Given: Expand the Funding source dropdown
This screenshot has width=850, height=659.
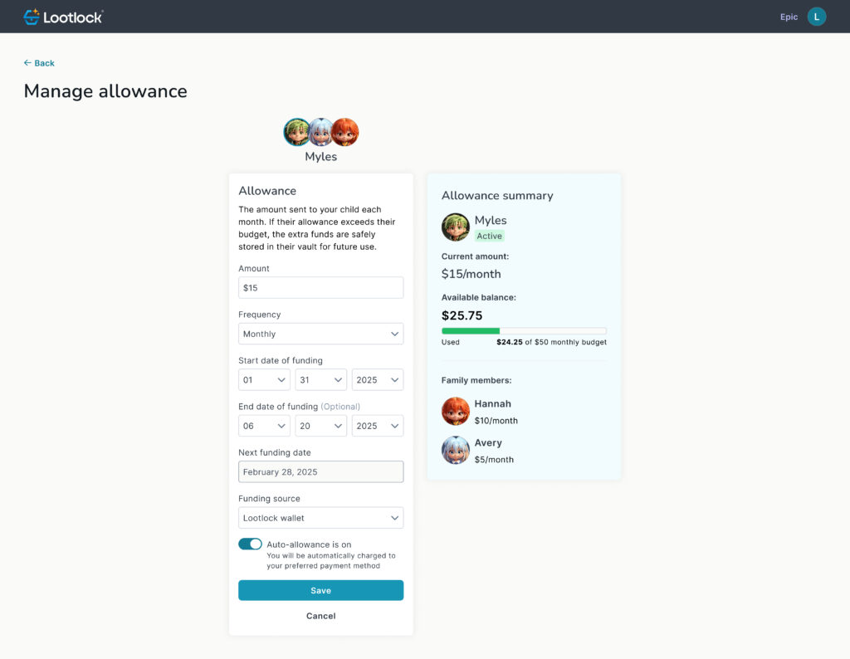Looking at the screenshot, I should pos(320,518).
